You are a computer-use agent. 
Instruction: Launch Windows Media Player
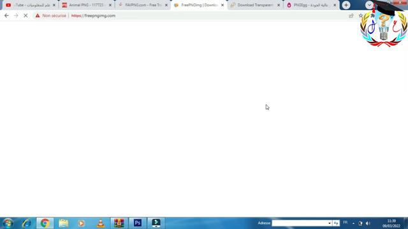click(x=82, y=223)
